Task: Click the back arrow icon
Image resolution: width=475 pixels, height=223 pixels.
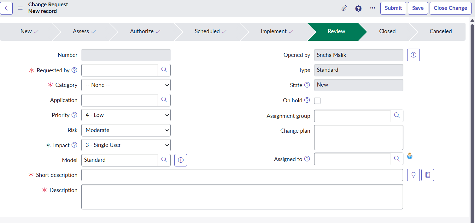Action: pos(6,8)
